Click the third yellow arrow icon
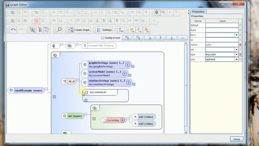Screen dimensions: 259x146 click(x=146, y=30)
